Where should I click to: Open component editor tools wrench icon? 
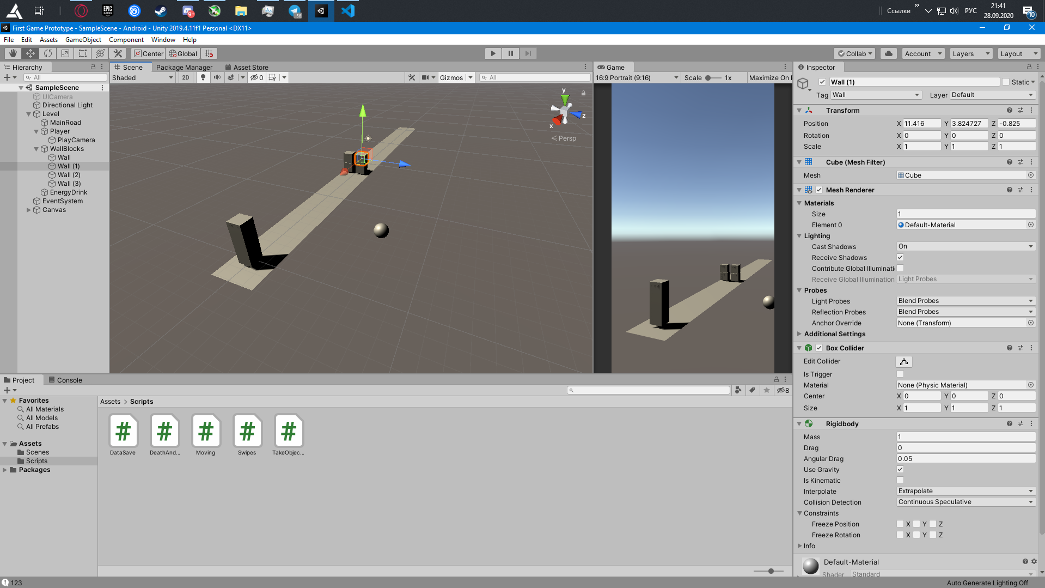click(412, 77)
